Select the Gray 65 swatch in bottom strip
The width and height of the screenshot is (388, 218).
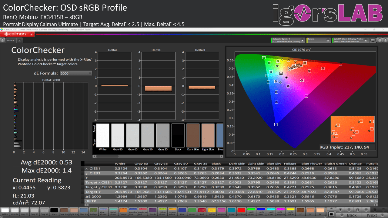point(25,211)
